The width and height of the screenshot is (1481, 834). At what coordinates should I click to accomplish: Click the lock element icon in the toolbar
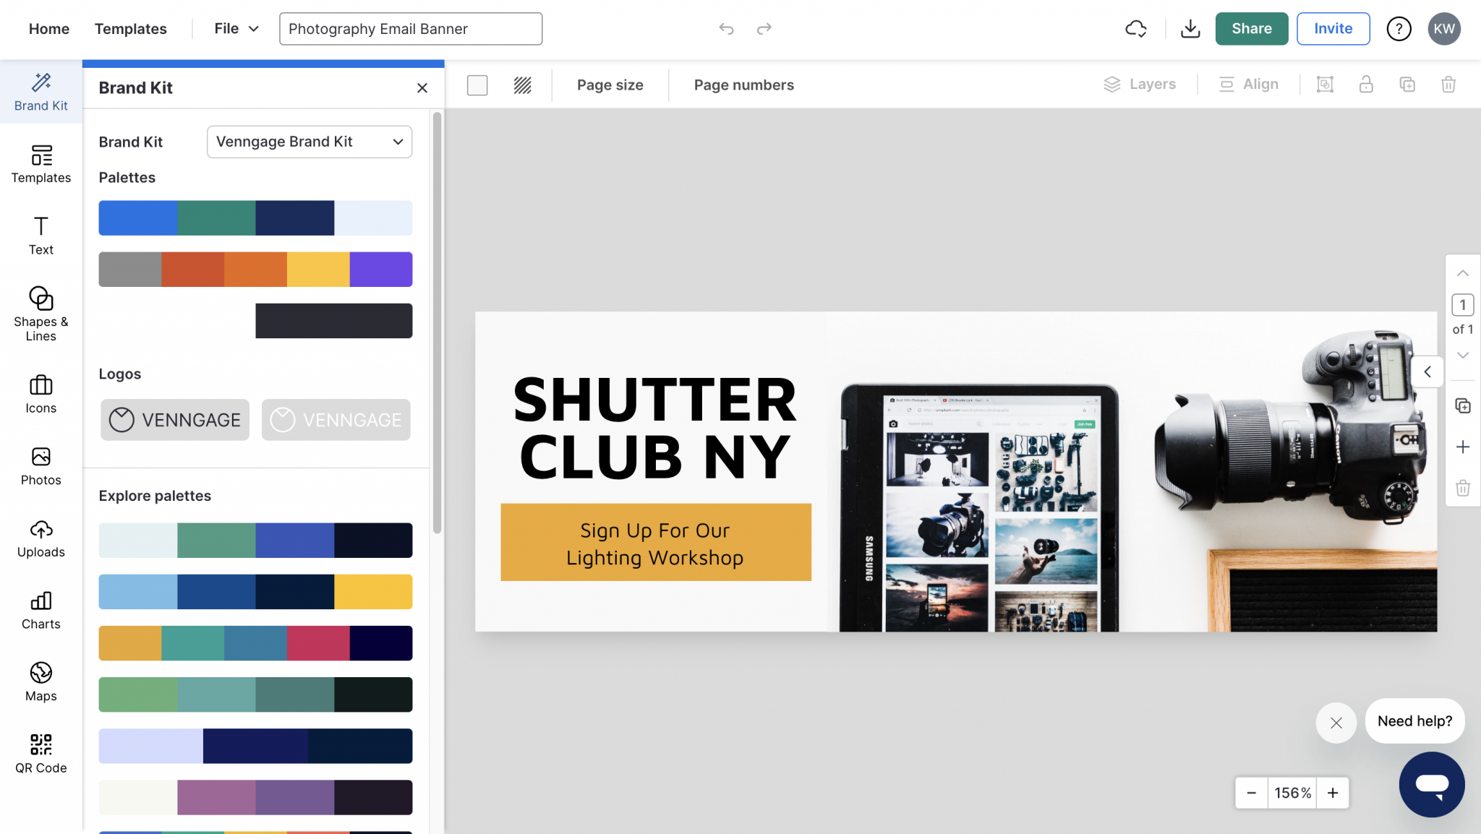[x=1366, y=85]
